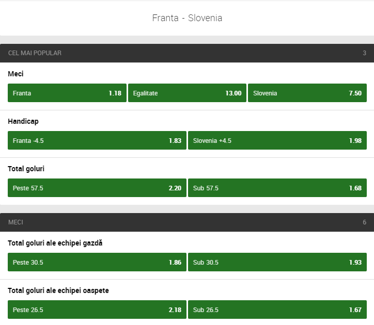Click Total goluri ale echipei oaspete label
The image size is (374, 325).
[x=58, y=290]
